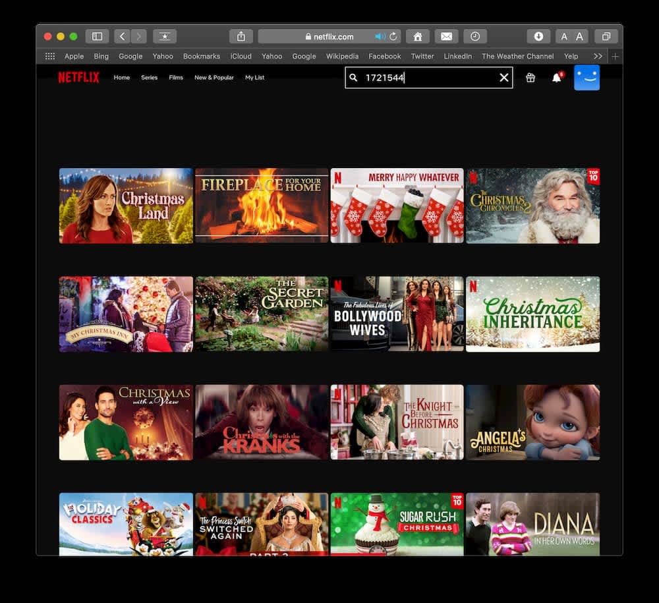Show the Downloads toolbar button
This screenshot has height=603, width=659.
point(538,36)
